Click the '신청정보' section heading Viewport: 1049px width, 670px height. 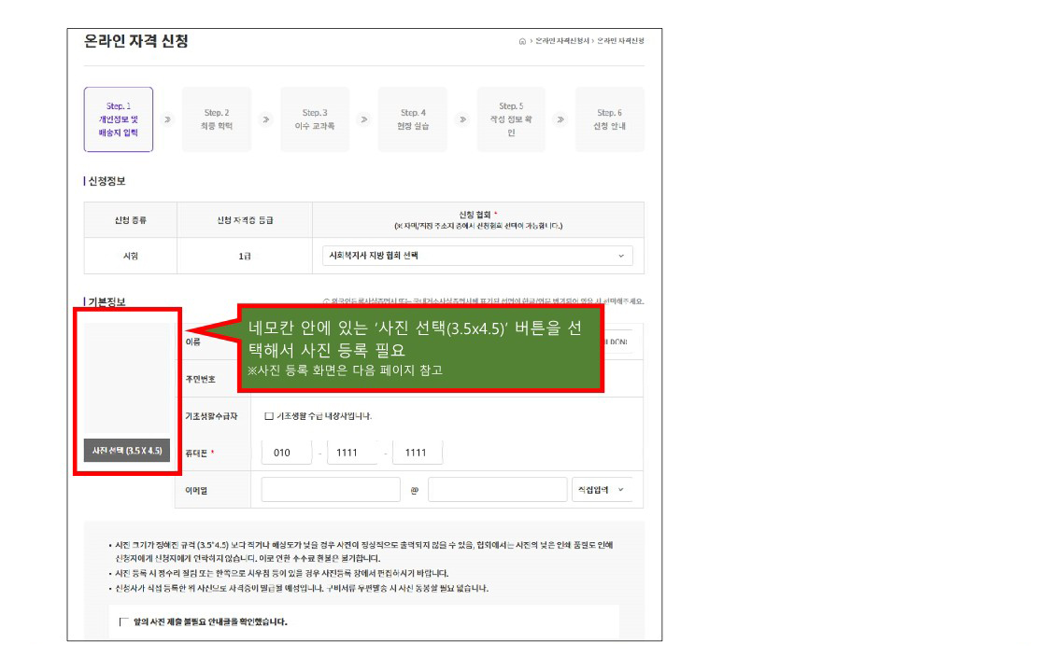click(107, 181)
